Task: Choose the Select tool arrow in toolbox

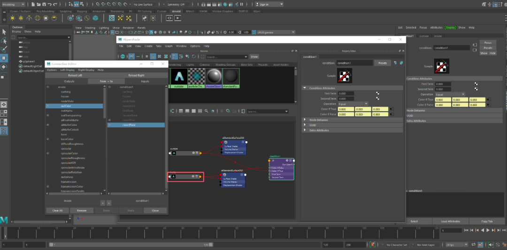Action: pyautogui.click(x=4, y=31)
